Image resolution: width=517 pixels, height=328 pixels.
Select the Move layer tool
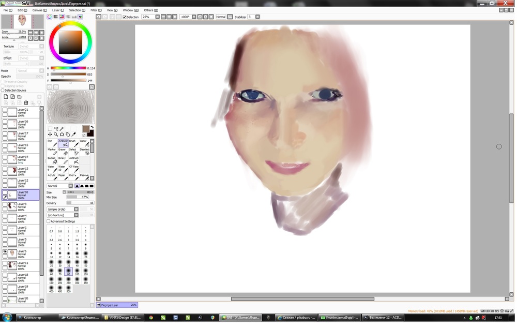click(50, 135)
